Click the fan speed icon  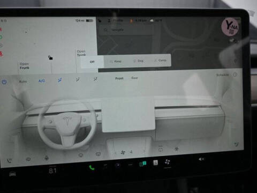[x=123, y=152]
